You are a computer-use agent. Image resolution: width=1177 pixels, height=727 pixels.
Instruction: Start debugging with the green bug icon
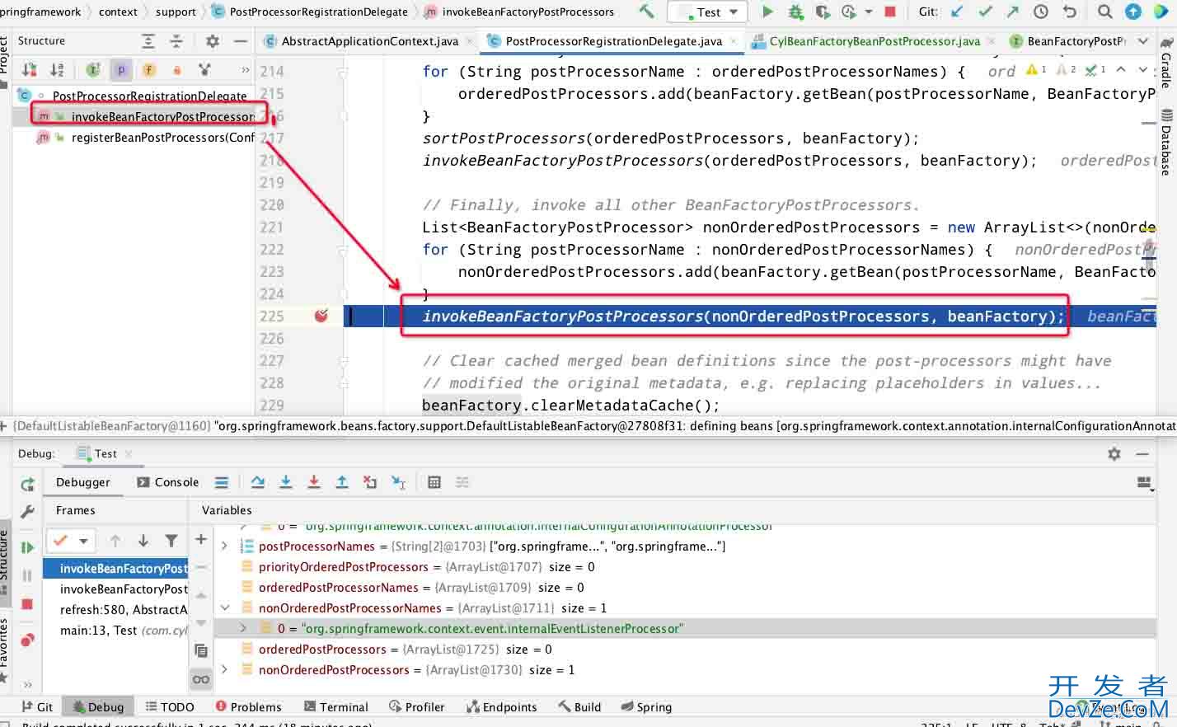795,12
